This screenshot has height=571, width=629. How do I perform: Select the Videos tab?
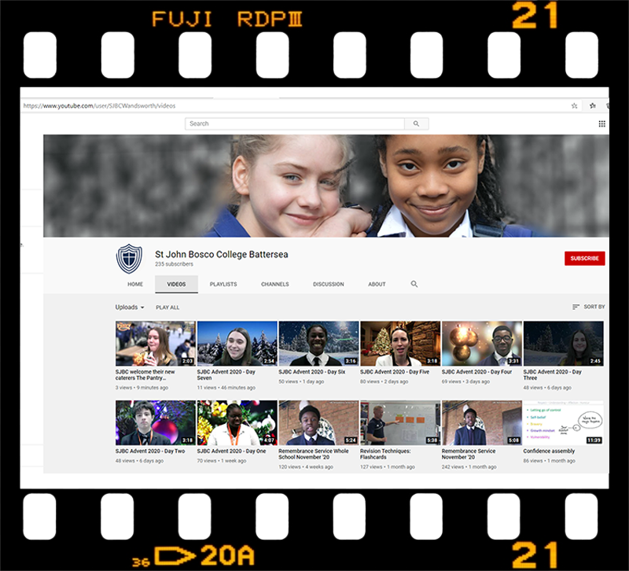[x=176, y=284]
